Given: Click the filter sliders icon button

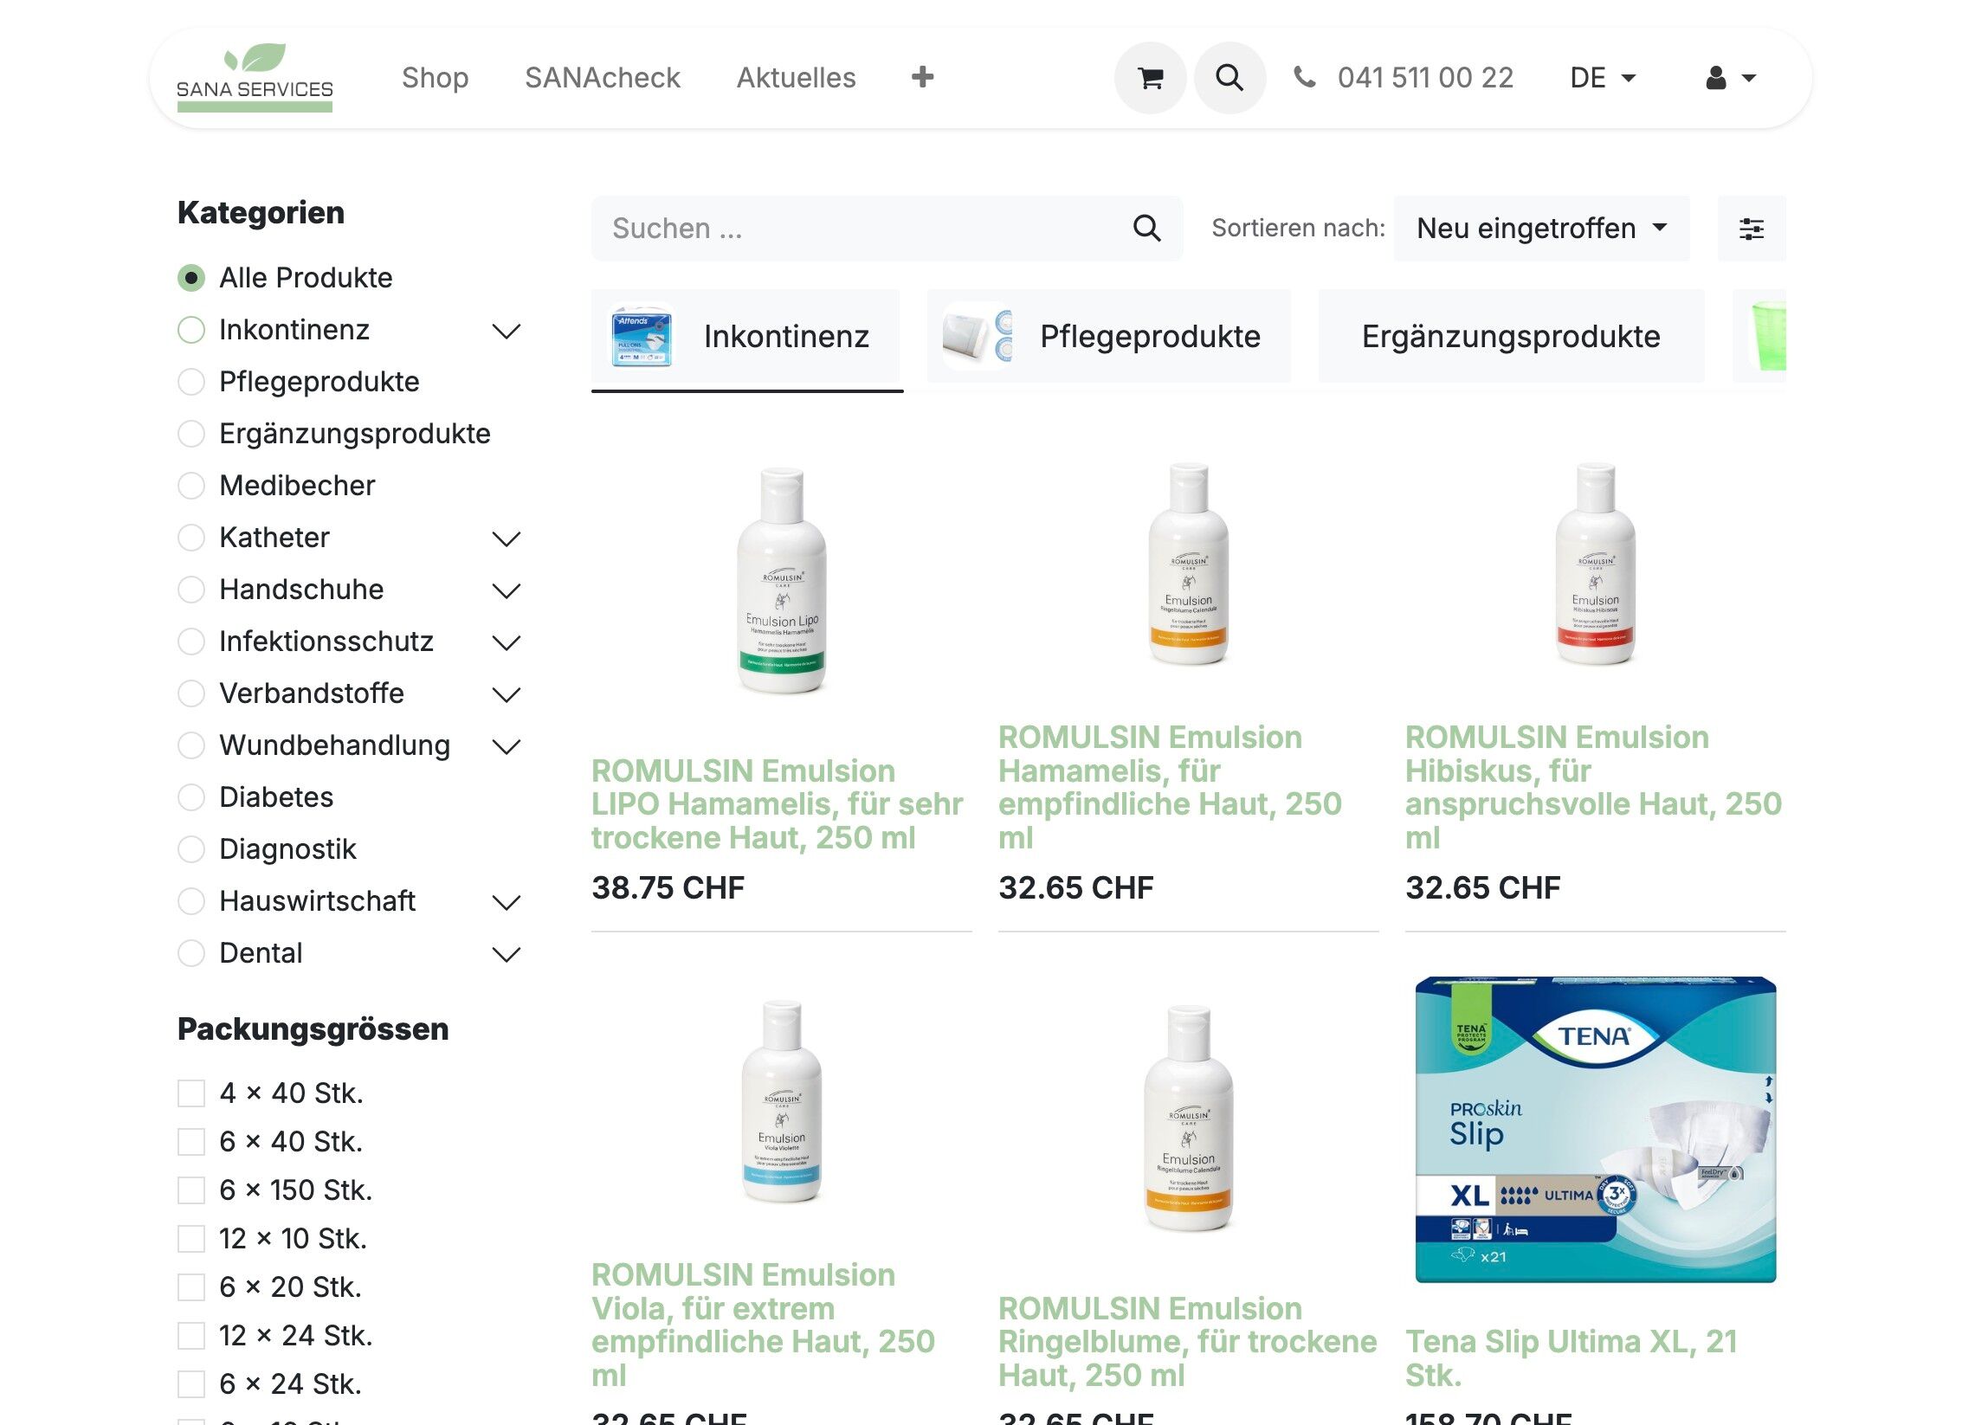Looking at the screenshot, I should (1751, 229).
